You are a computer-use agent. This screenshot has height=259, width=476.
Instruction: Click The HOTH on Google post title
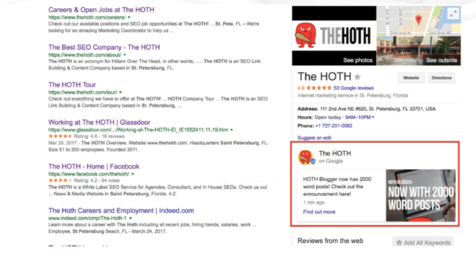(335, 154)
